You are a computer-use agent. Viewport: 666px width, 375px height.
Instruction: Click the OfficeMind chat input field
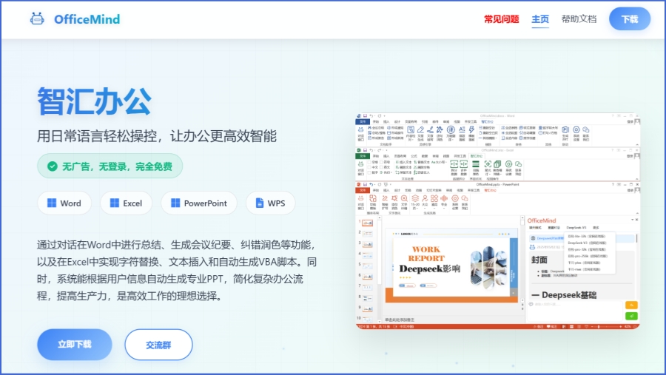(x=575, y=311)
